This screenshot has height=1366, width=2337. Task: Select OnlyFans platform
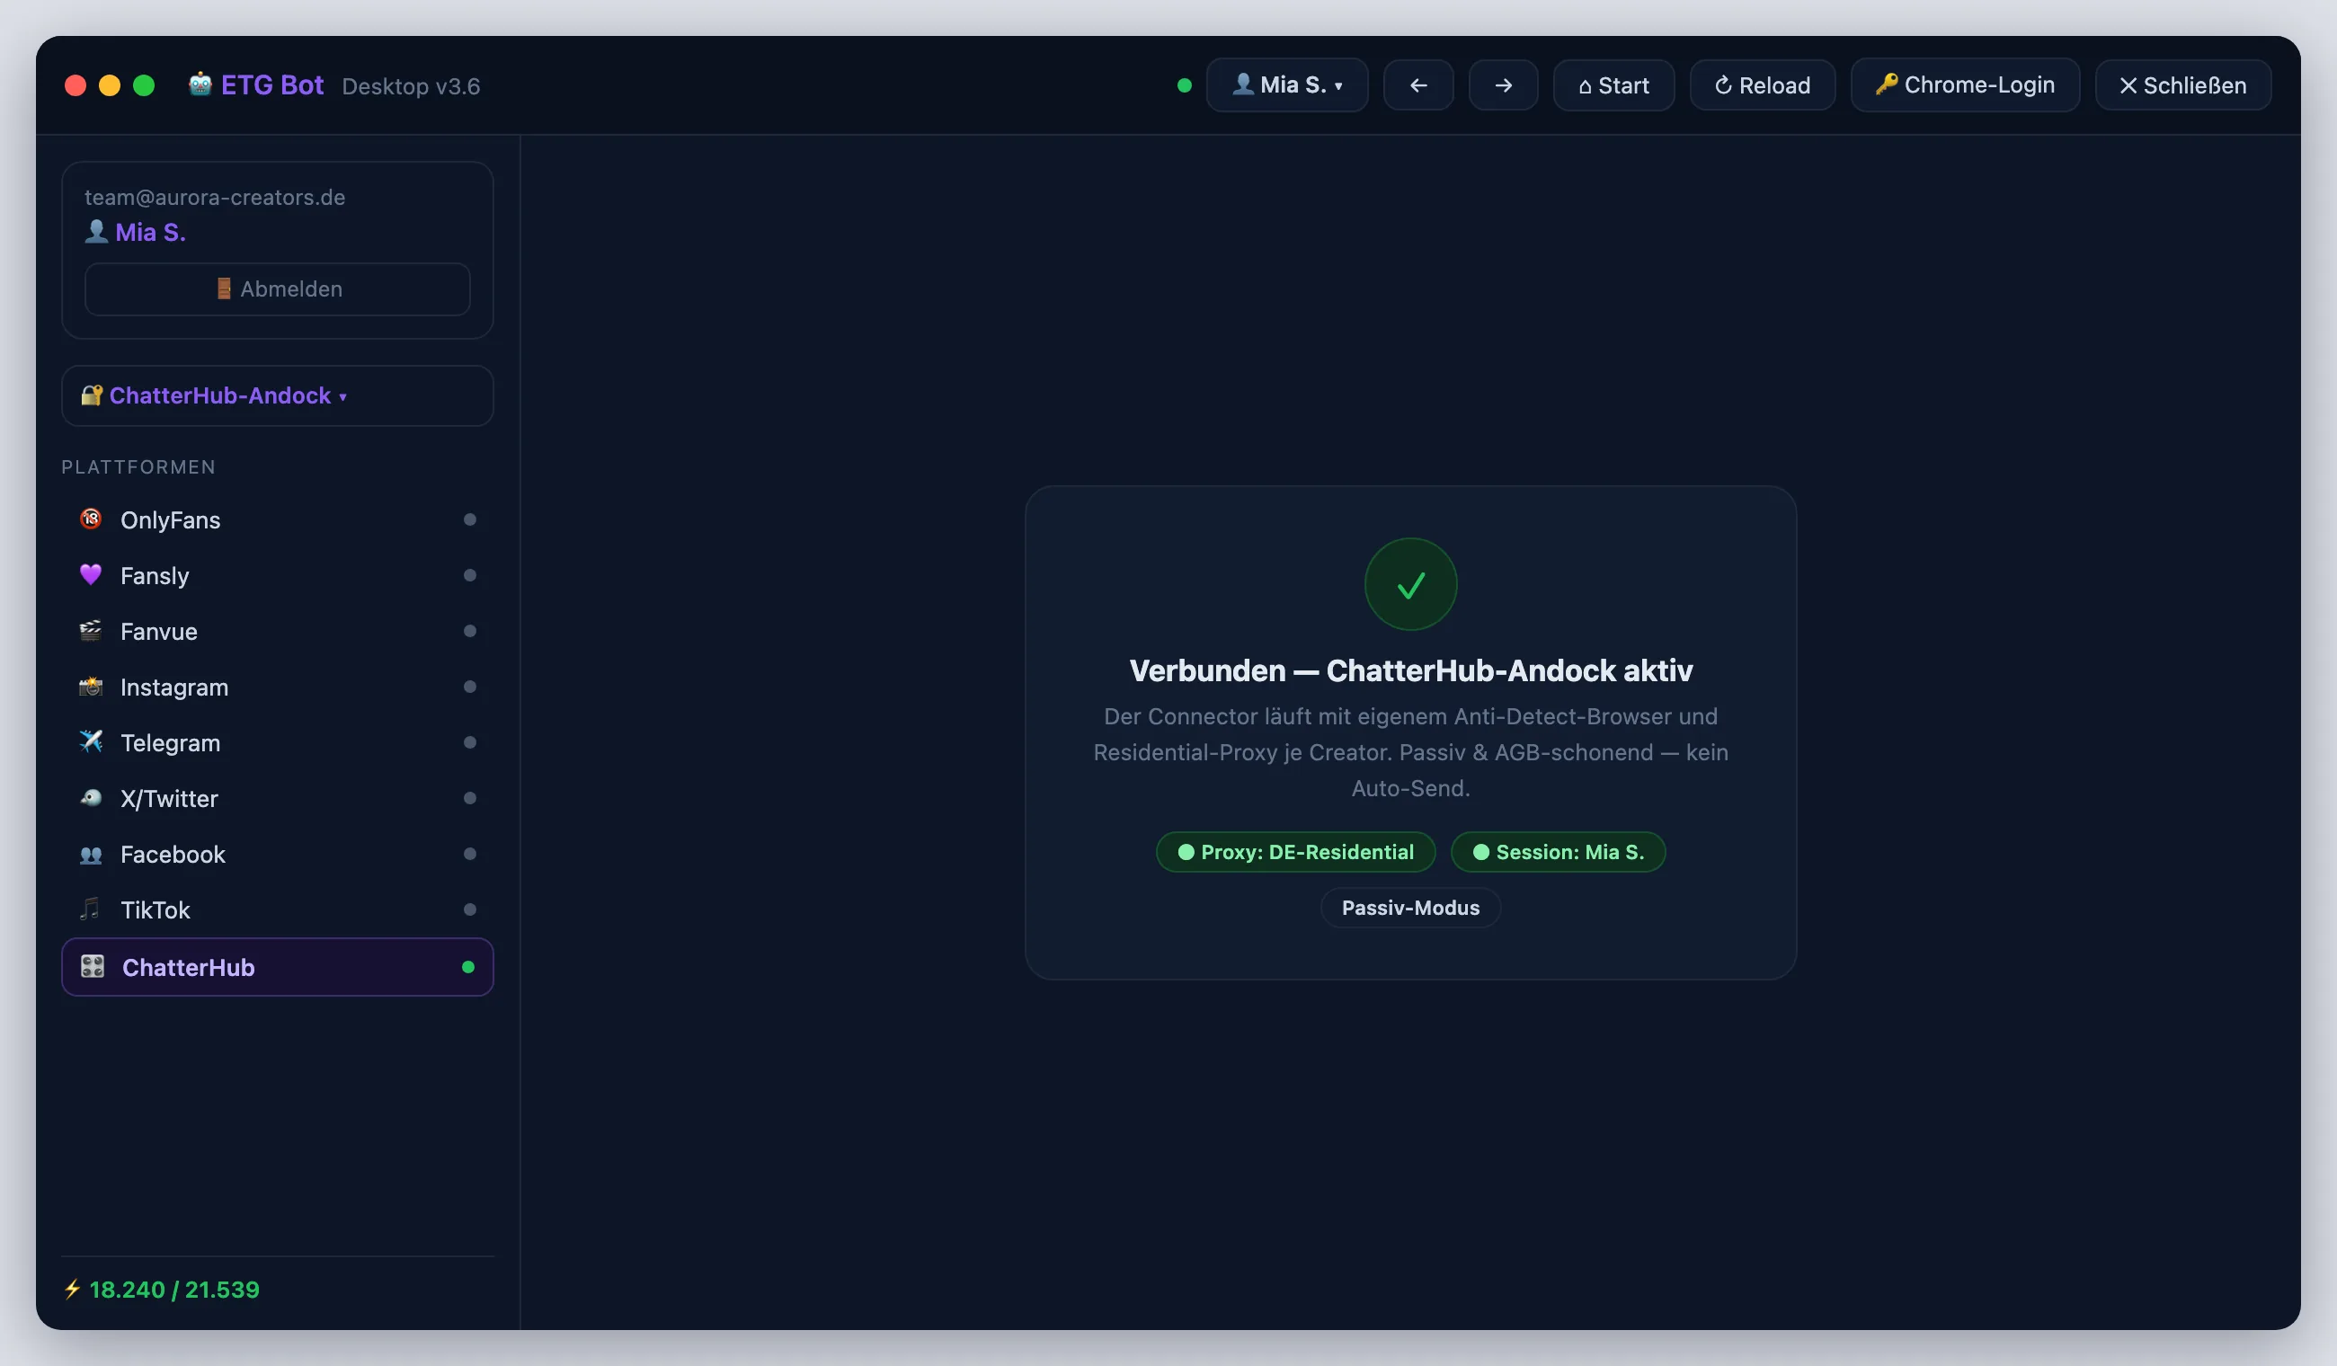277,520
